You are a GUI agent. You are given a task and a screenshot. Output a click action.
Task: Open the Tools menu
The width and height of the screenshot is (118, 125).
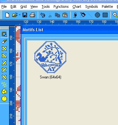[46, 7]
